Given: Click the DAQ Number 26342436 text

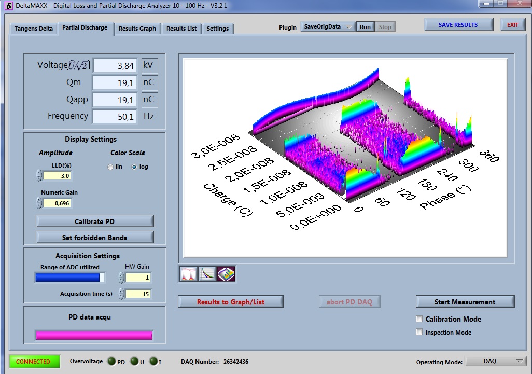Looking at the screenshot, I should [x=215, y=362].
